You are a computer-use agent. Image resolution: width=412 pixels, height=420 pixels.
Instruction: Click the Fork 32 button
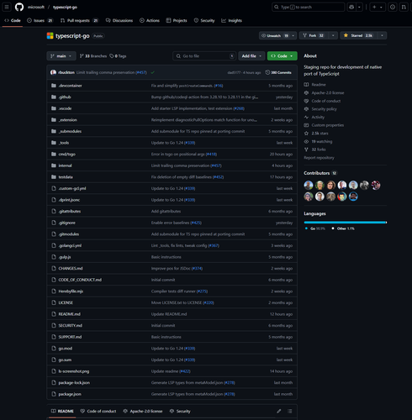click(314, 35)
